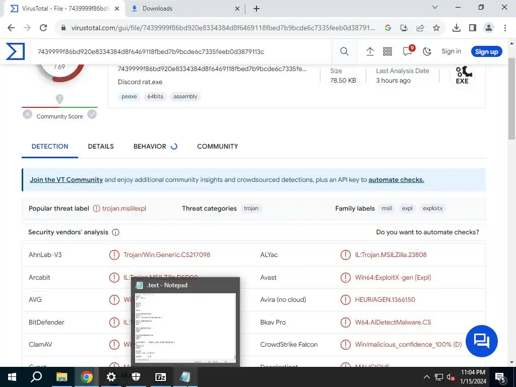Click the peexe tag
Image resolution: width=516 pixels, height=387 pixels.
(129, 96)
